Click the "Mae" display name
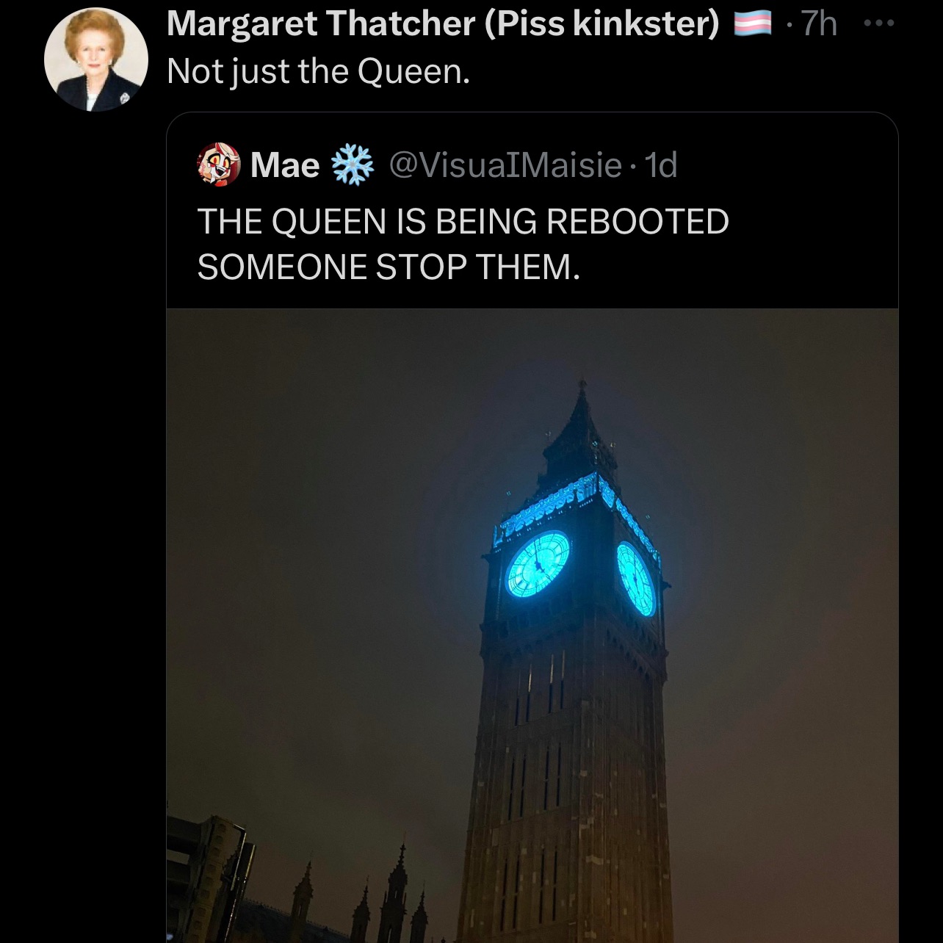The width and height of the screenshot is (943, 943). (x=284, y=165)
